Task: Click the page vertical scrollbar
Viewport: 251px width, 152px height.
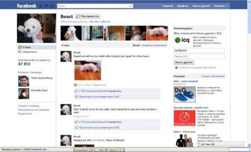Action: [249, 73]
